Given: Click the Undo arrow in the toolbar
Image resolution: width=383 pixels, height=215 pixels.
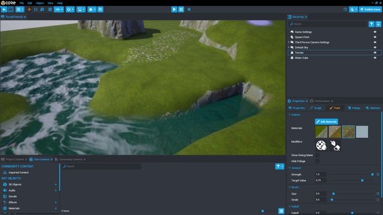Looking at the screenshot, I should (4, 10).
